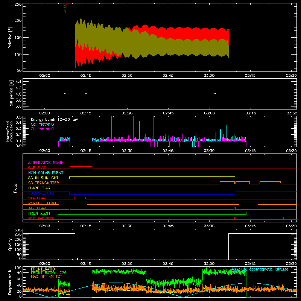Click 03:30 time label under the Pointing panel
This screenshot has width=301, height=301.
(291, 76)
